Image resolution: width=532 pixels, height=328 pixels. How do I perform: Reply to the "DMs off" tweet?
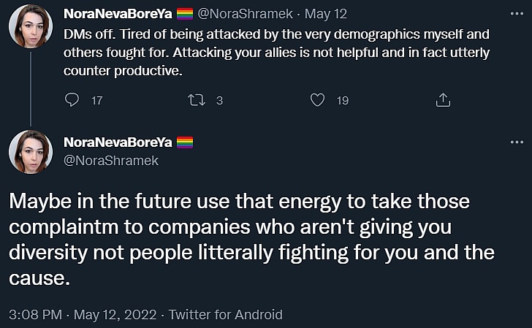[x=72, y=100]
